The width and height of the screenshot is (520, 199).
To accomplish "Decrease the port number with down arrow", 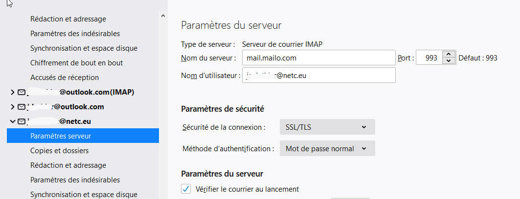I will point(449,60).
